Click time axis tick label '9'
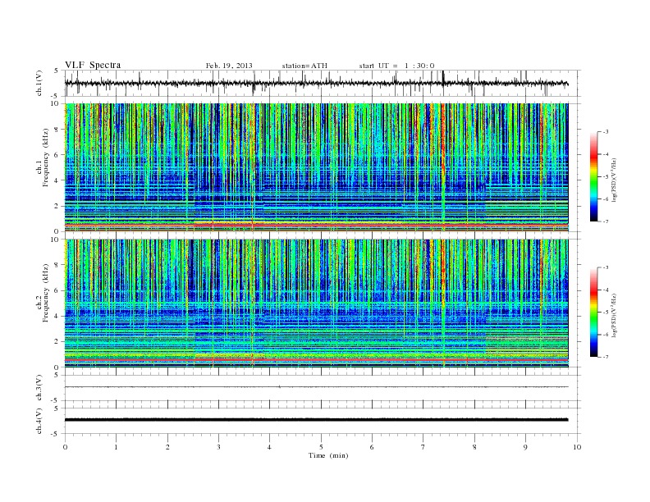The width and height of the screenshot is (650, 502). pyautogui.click(x=525, y=447)
